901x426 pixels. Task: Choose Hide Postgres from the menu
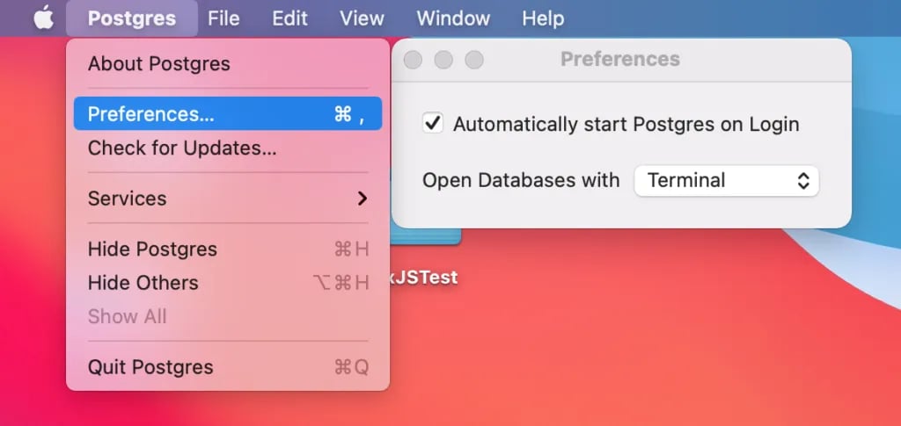point(152,249)
